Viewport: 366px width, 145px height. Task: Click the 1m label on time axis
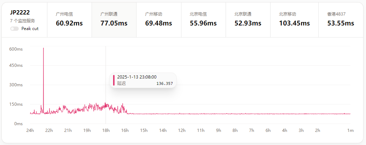[350, 130]
